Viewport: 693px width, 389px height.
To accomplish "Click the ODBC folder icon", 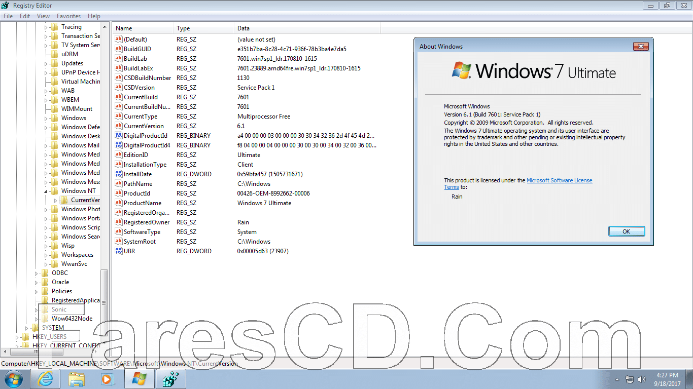I will point(45,273).
